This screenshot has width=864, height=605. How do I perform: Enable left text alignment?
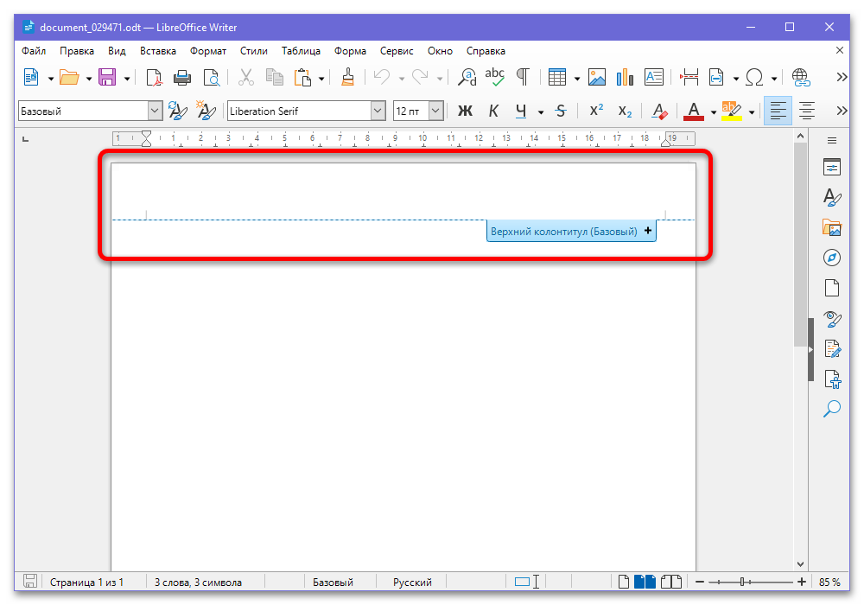(778, 111)
